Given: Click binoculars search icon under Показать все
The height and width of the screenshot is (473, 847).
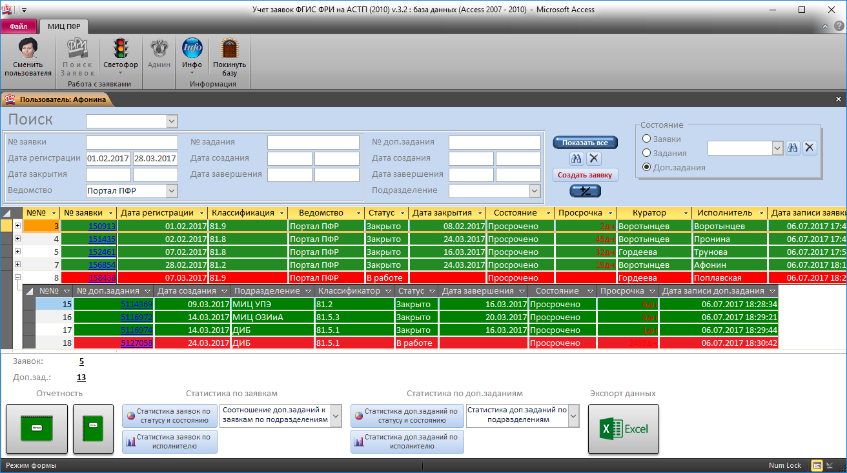Looking at the screenshot, I should point(577,159).
